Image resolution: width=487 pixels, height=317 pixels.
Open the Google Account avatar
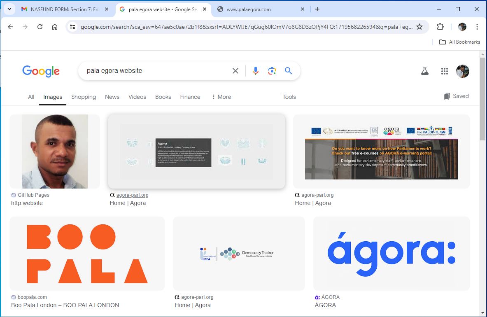click(462, 71)
